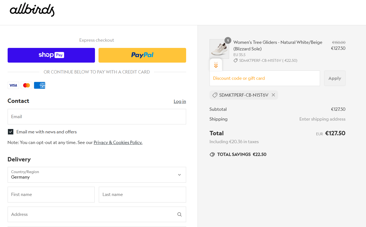The image size is (366, 227).
Task: Click the total savings tag icon
Action: click(212, 155)
